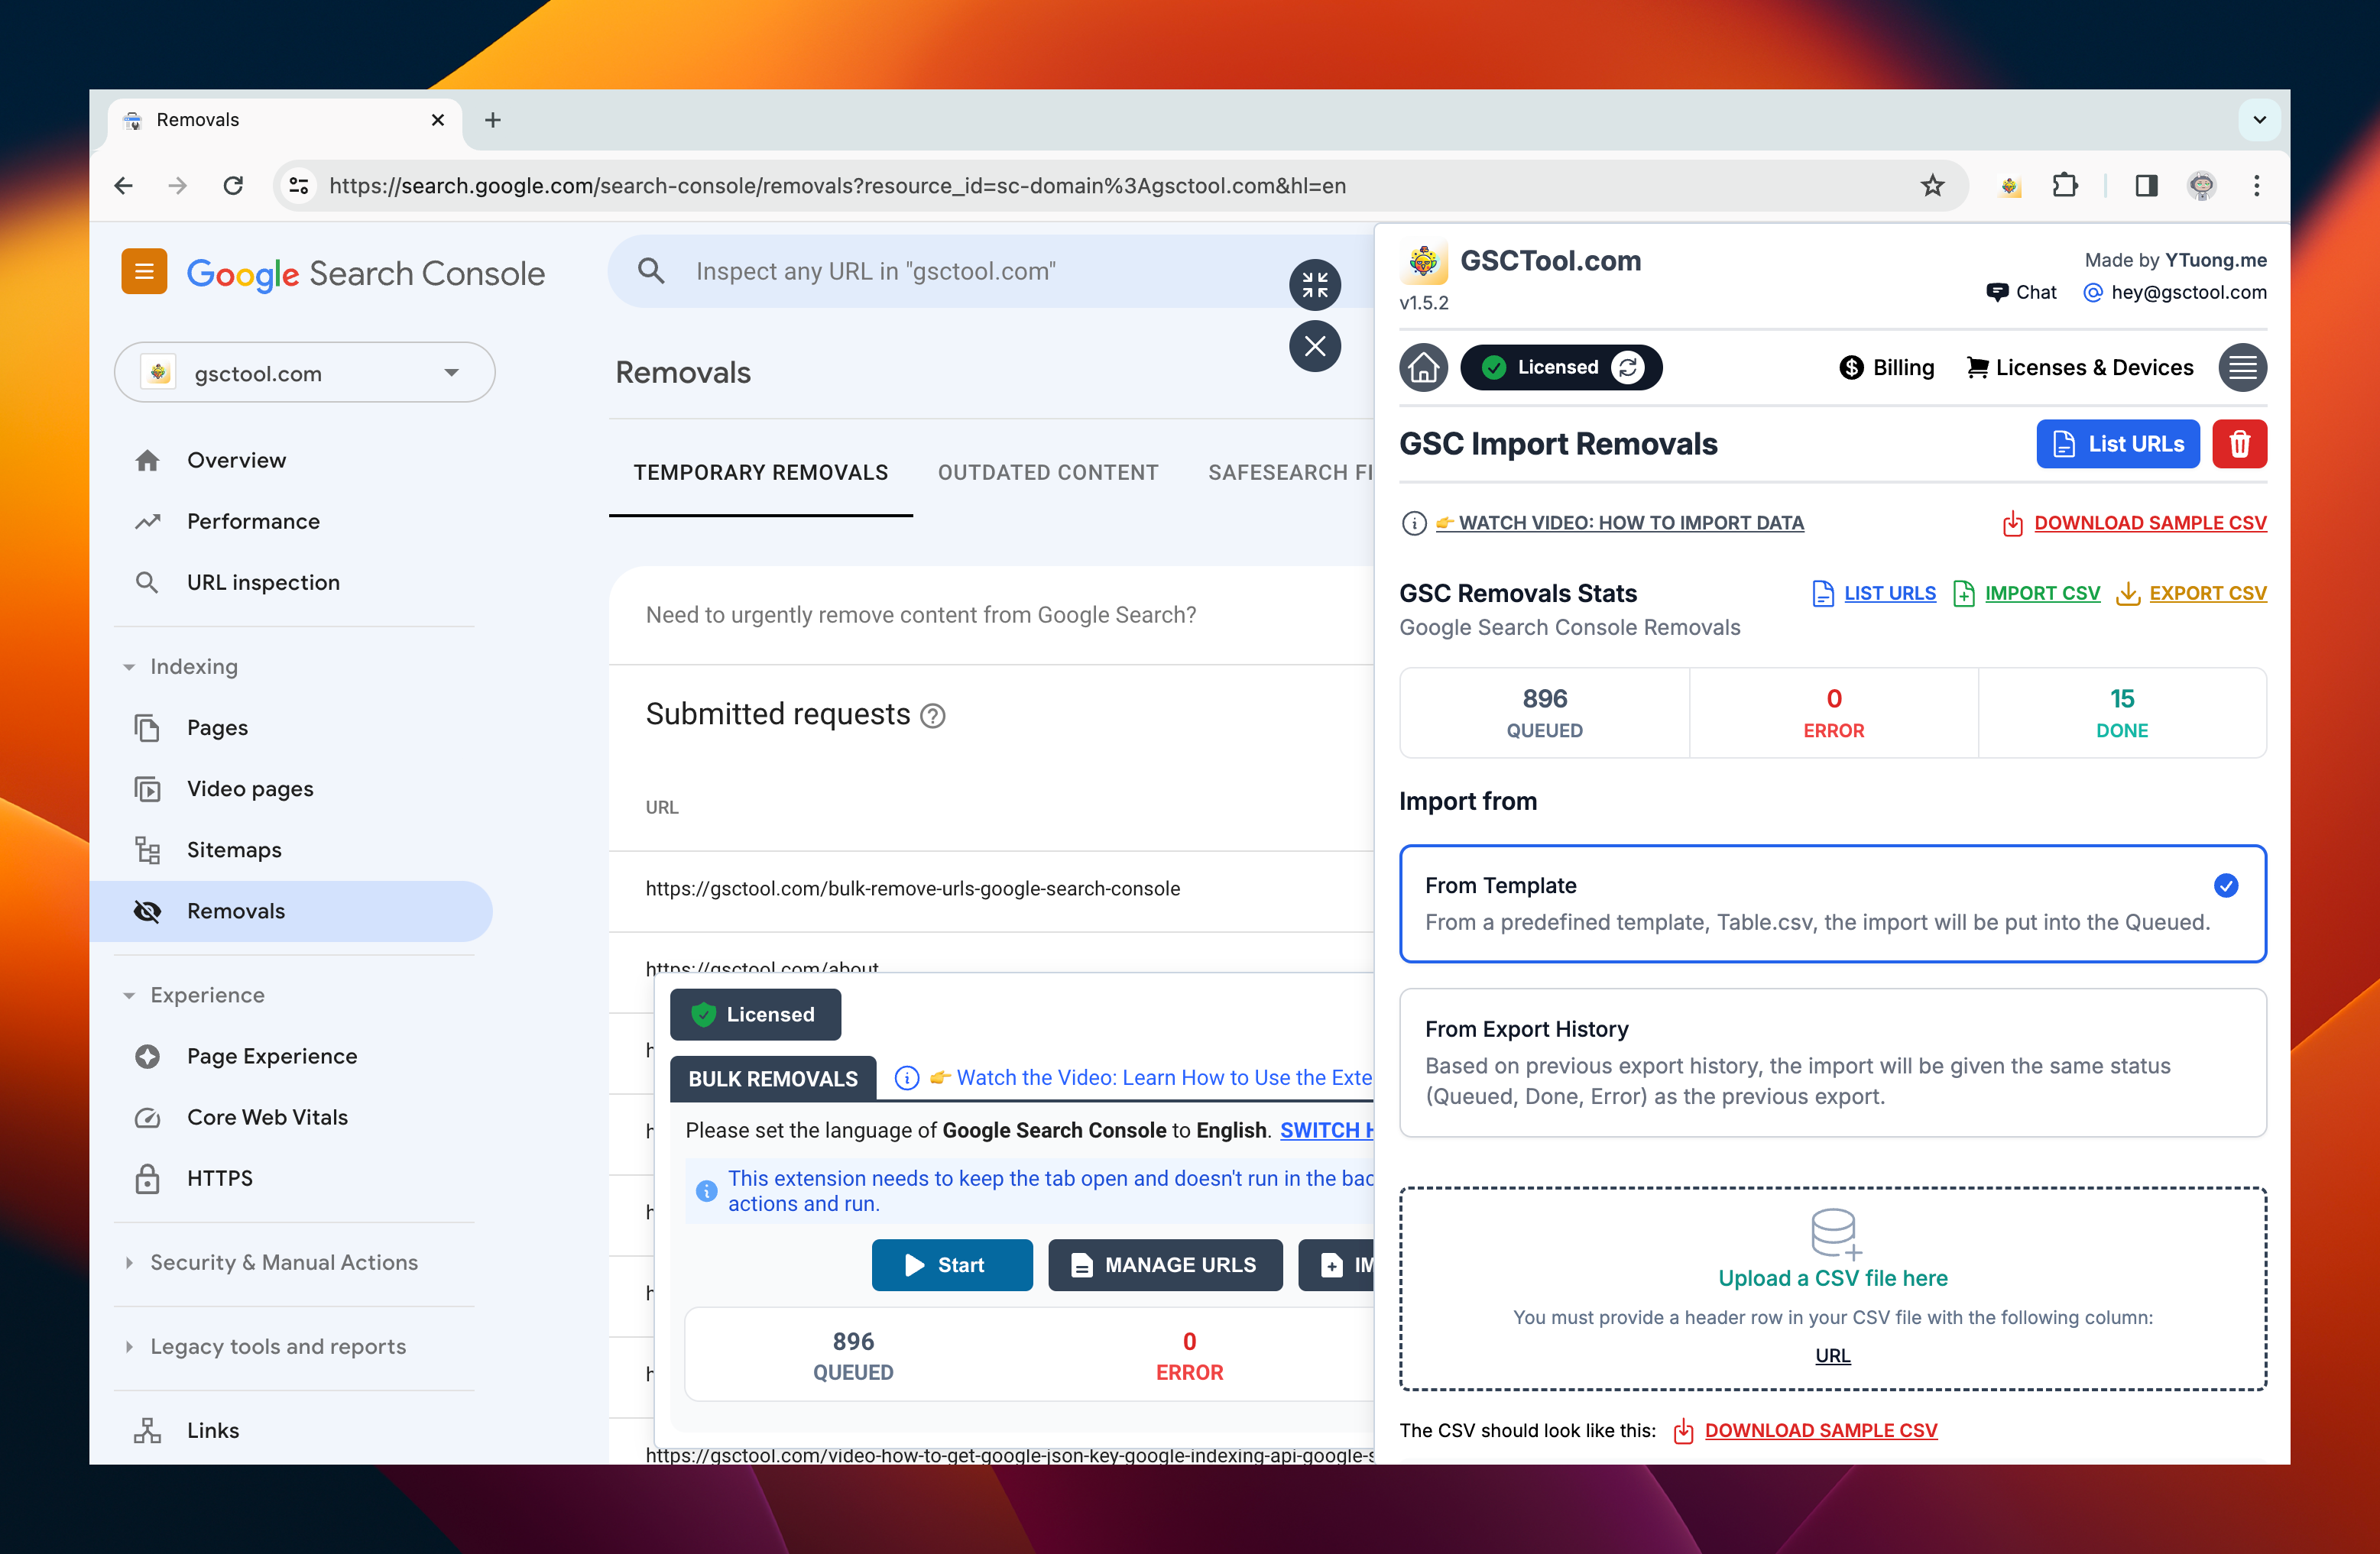Click the license refresh sync icon
Image resolution: width=2380 pixels, height=1554 pixels.
[1628, 367]
